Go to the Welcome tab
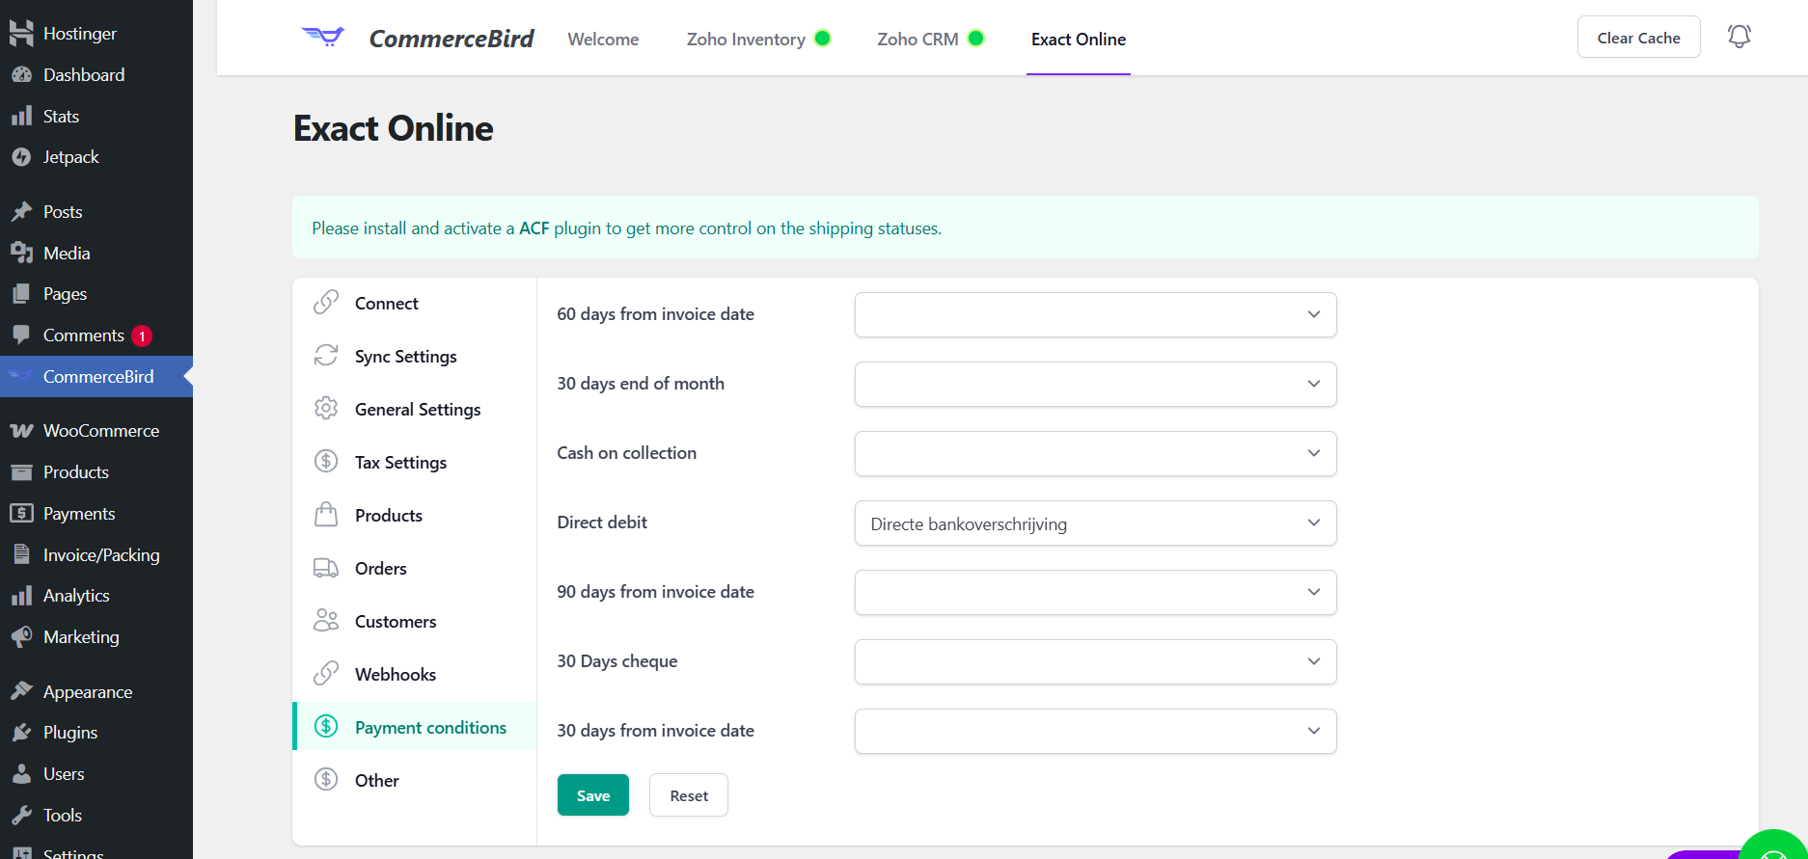The image size is (1808, 859). click(603, 40)
